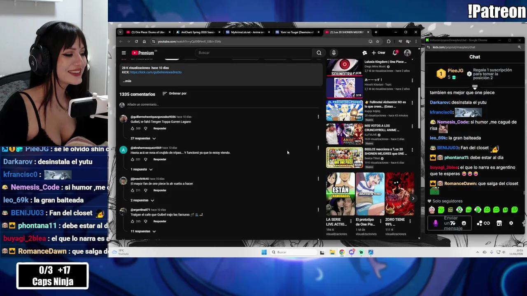Expand the 2 respuestas replies

[142, 200]
